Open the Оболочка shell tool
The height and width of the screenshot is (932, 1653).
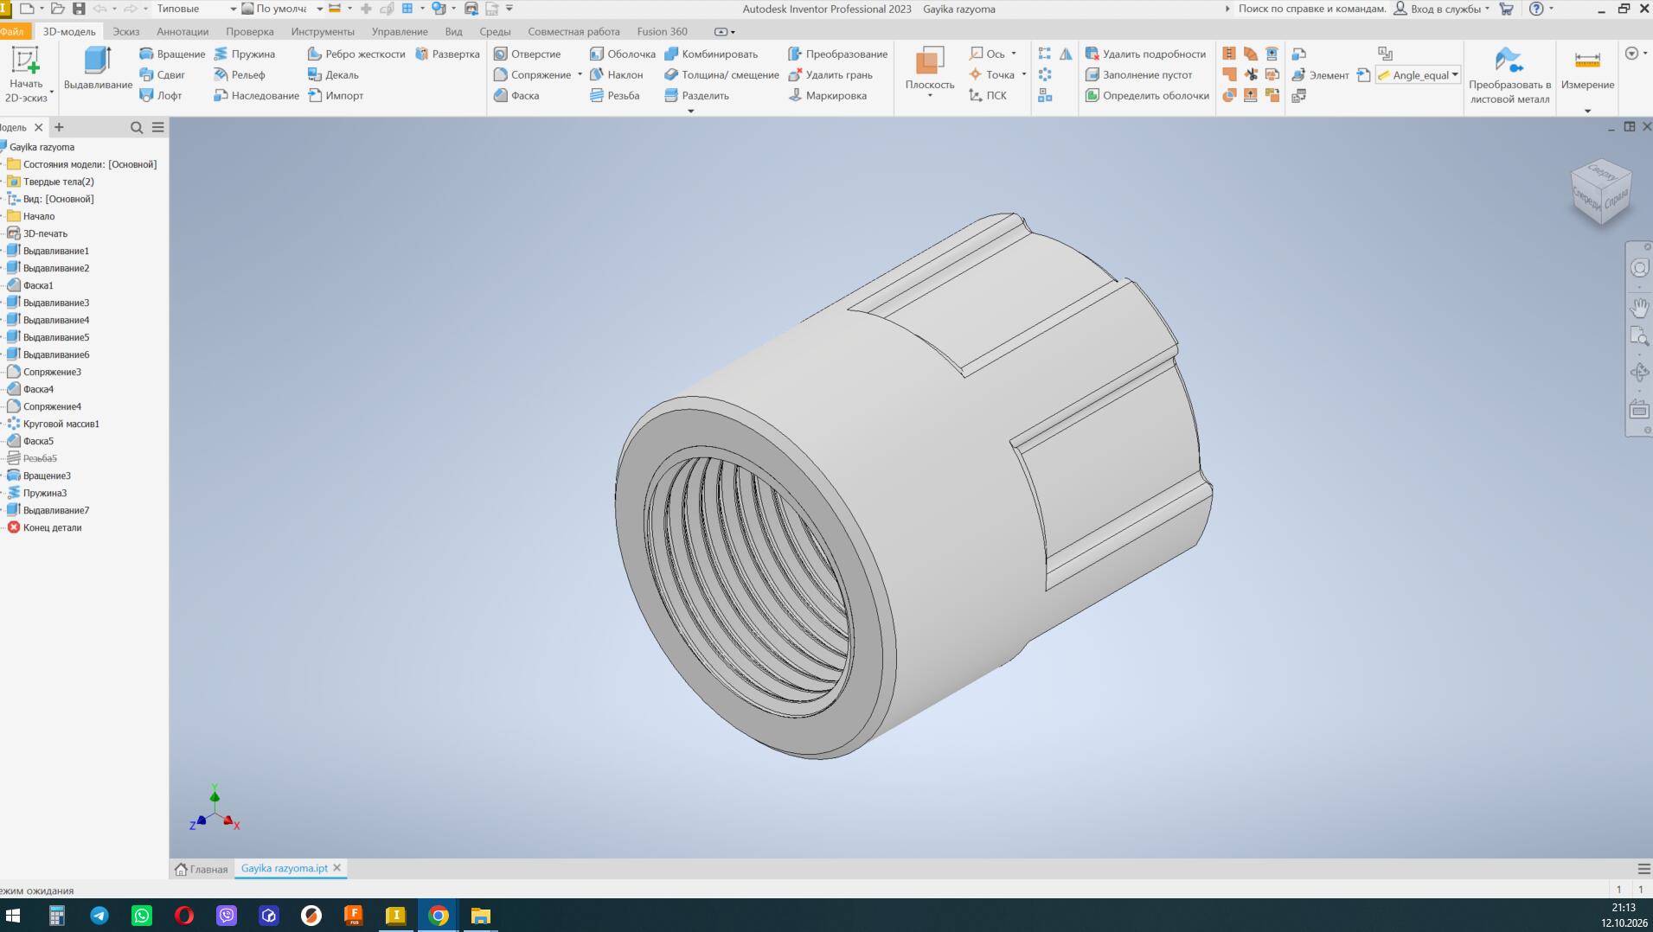tap(622, 54)
